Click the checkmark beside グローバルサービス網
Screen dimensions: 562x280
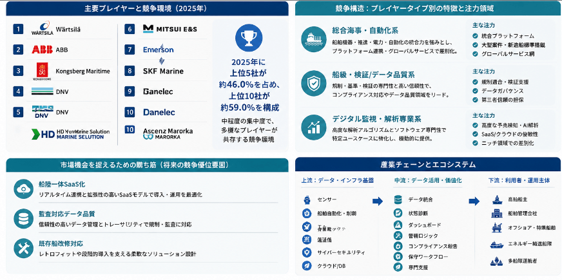pyautogui.click(x=475, y=54)
